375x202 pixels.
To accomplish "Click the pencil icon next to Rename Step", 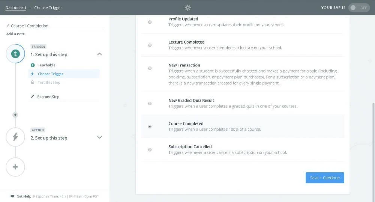I will (32, 97).
